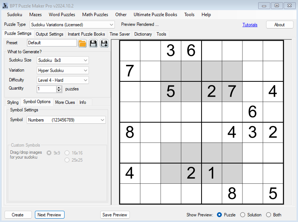Open Ultimate Puzzle Books menu
Screen dimensions: 298x222
coord(155,15)
